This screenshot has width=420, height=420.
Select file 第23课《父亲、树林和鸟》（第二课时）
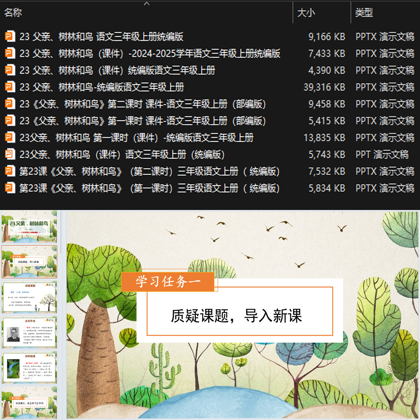(149, 171)
